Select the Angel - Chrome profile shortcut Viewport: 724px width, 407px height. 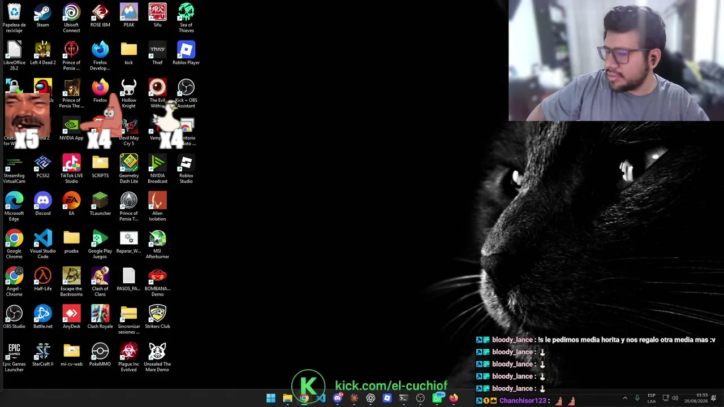tap(14, 283)
